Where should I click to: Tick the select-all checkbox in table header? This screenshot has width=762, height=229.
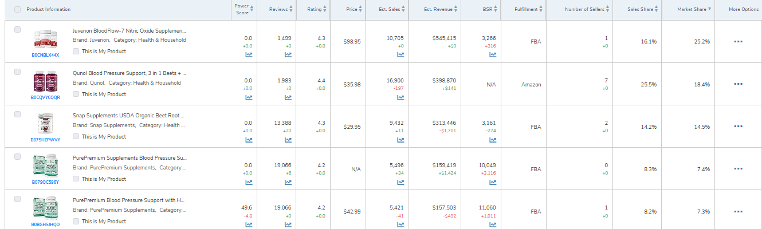click(17, 9)
